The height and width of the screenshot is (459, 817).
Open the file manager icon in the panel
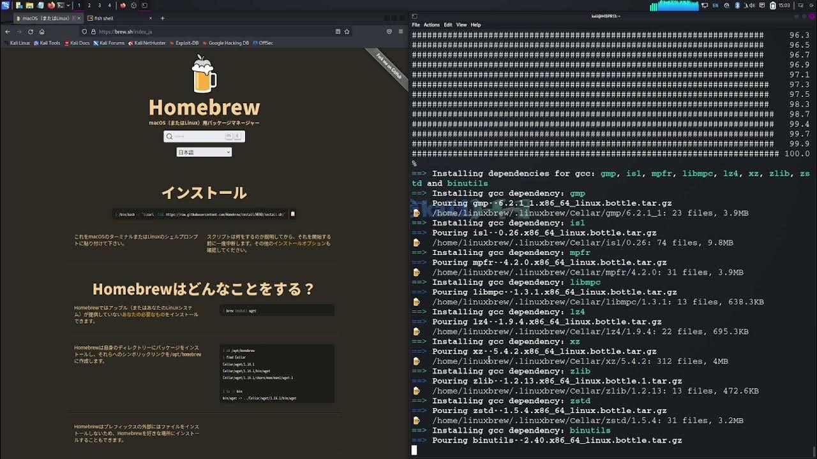pos(29,5)
